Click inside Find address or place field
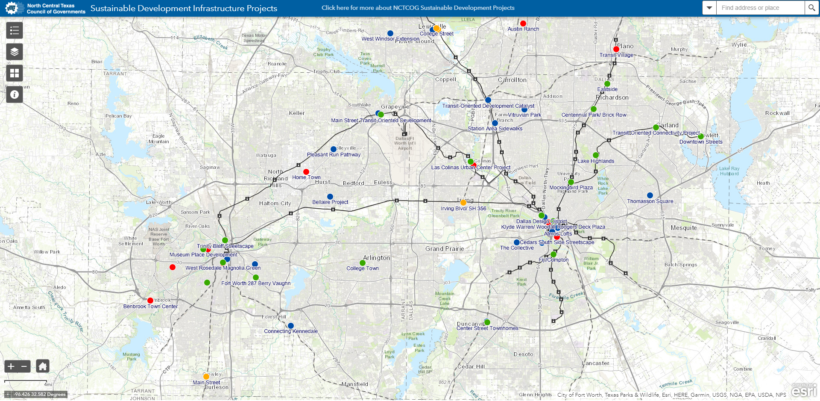 click(x=758, y=7)
